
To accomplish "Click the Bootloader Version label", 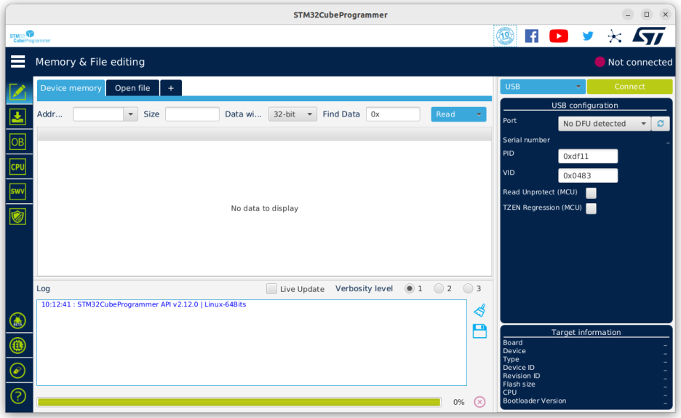I will (535, 401).
